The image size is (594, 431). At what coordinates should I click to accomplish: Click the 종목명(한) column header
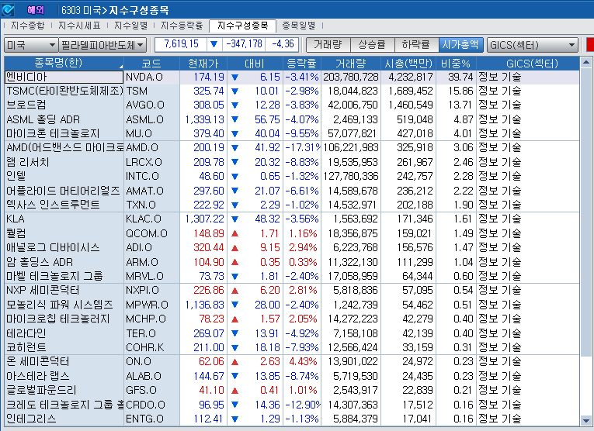click(x=64, y=63)
